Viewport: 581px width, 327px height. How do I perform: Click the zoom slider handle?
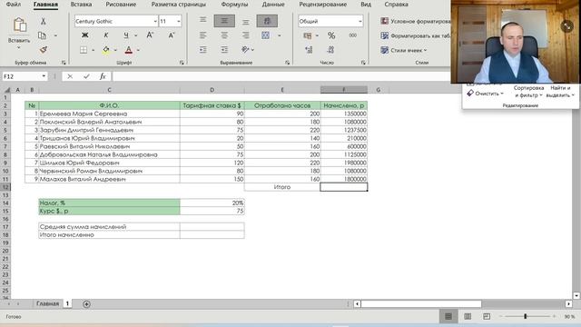tap(525, 316)
